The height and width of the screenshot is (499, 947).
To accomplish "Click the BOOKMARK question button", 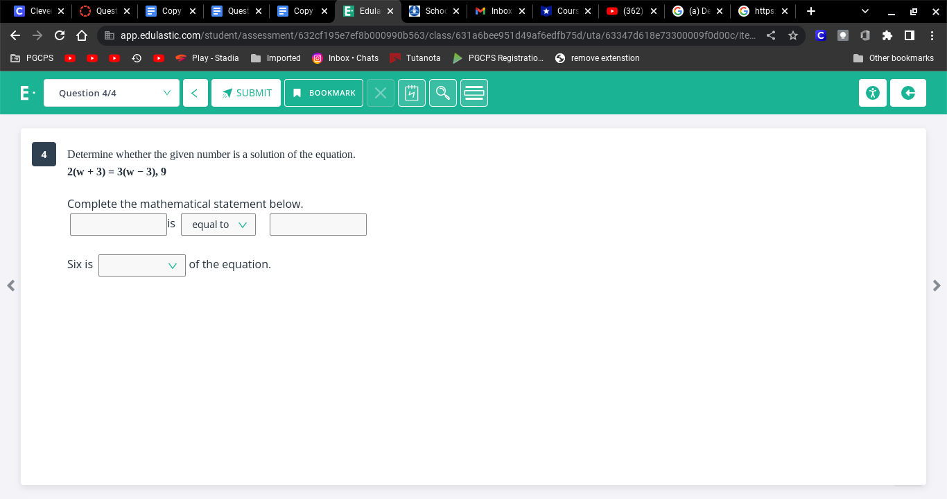I will coord(324,93).
